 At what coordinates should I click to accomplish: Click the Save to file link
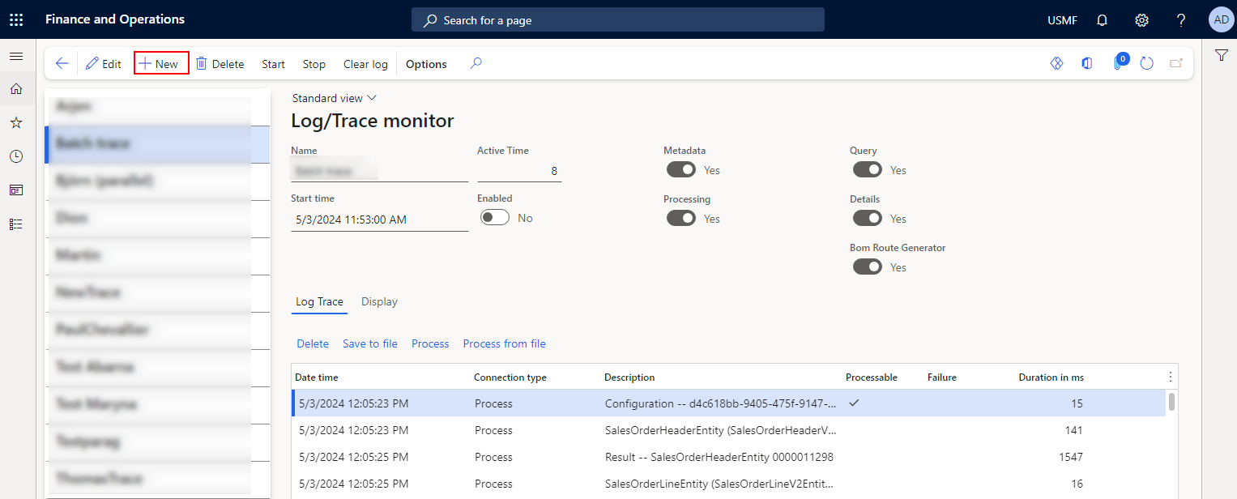(370, 343)
